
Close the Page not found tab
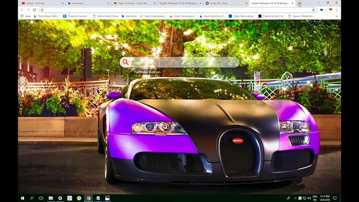[154, 3]
